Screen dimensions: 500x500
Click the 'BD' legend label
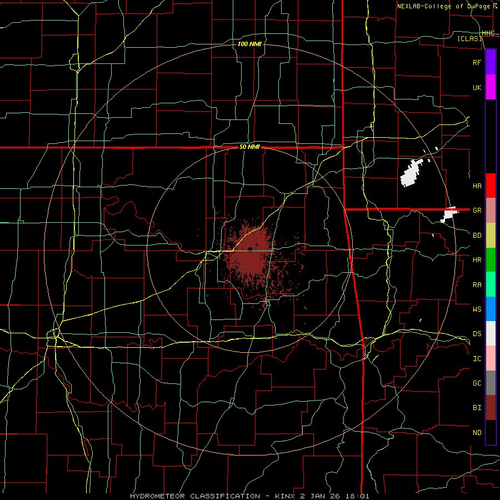[477, 236]
